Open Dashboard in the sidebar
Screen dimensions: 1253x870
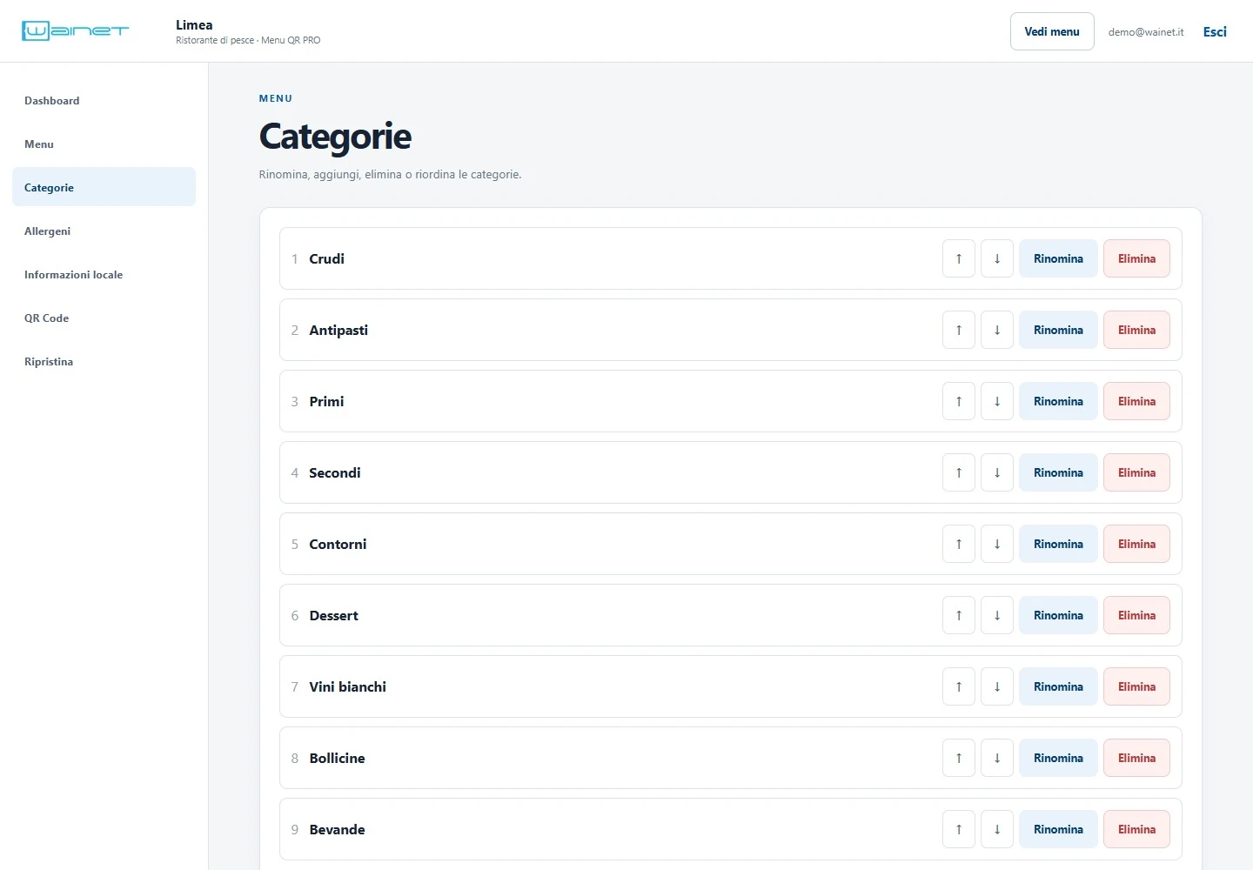pyautogui.click(x=104, y=101)
